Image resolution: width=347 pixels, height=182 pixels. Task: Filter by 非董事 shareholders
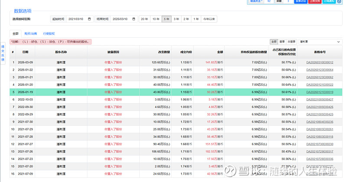click(x=292, y=42)
